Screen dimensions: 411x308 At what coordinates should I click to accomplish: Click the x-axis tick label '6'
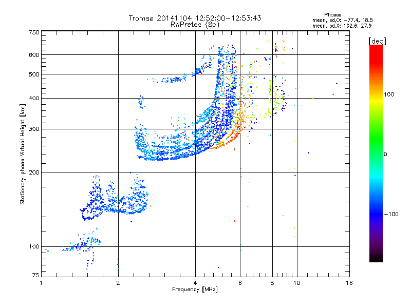(x=240, y=283)
